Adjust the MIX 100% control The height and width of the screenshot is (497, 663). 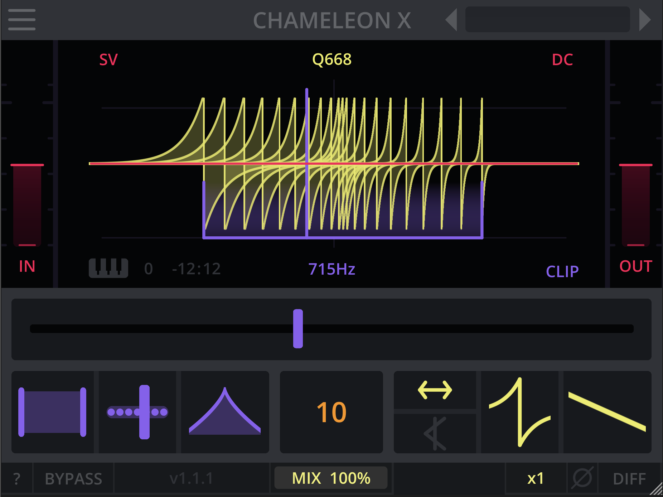[331, 478]
